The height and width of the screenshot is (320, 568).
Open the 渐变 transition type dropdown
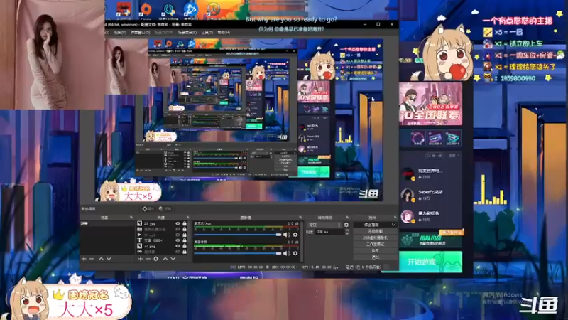(x=324, y=225)
